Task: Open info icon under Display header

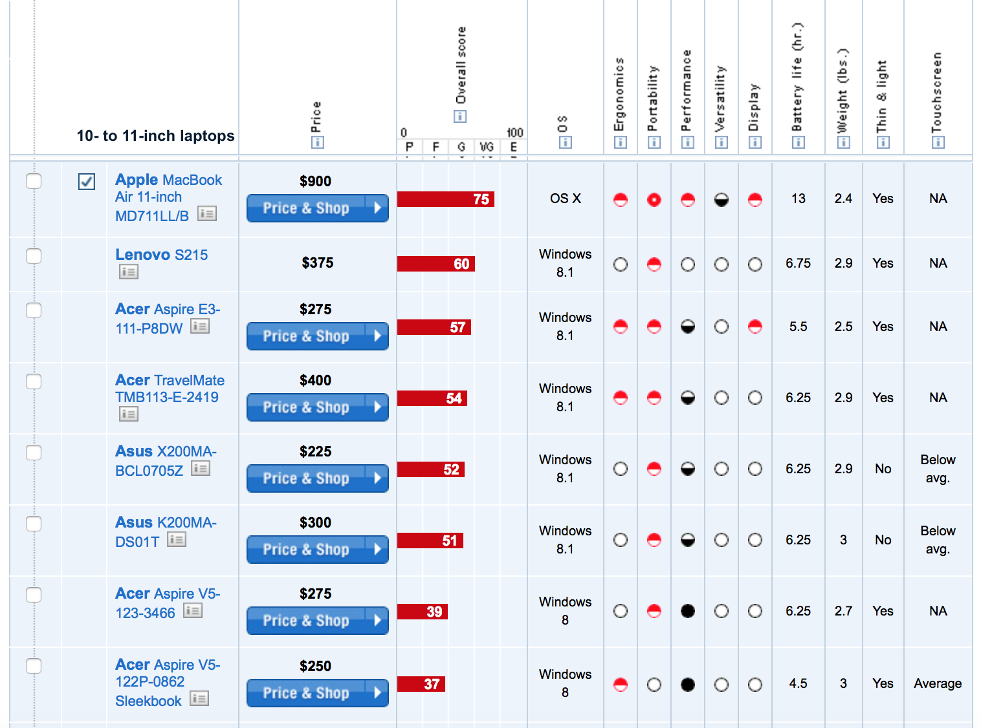Action: [x=755, y=142]
